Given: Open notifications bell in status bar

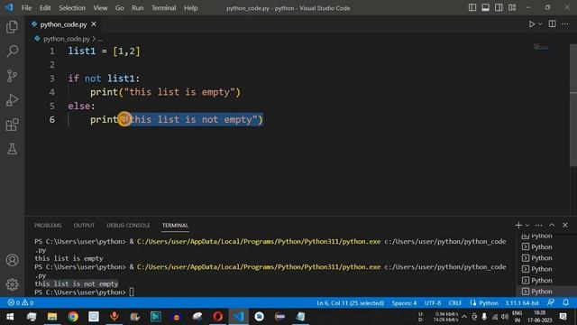Looking at the screenshot, I should 565,303.
